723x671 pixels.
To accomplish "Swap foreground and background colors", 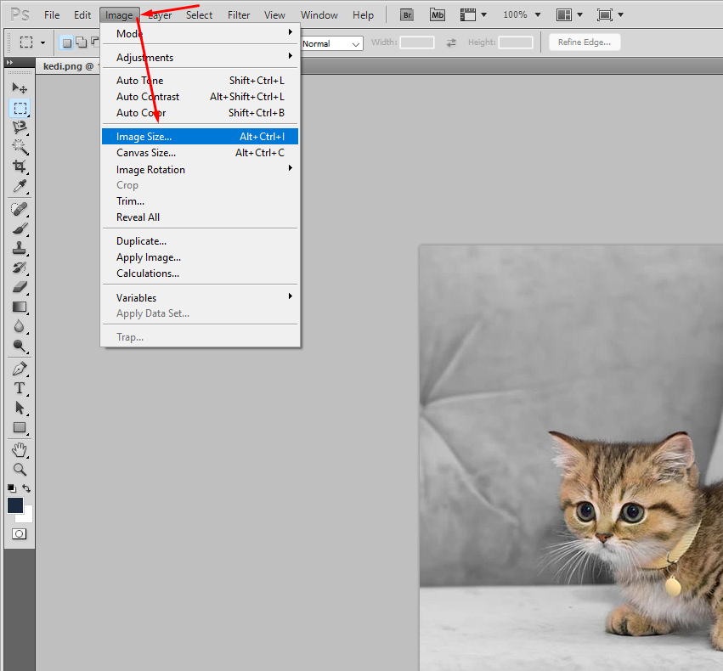I will 27,489.
